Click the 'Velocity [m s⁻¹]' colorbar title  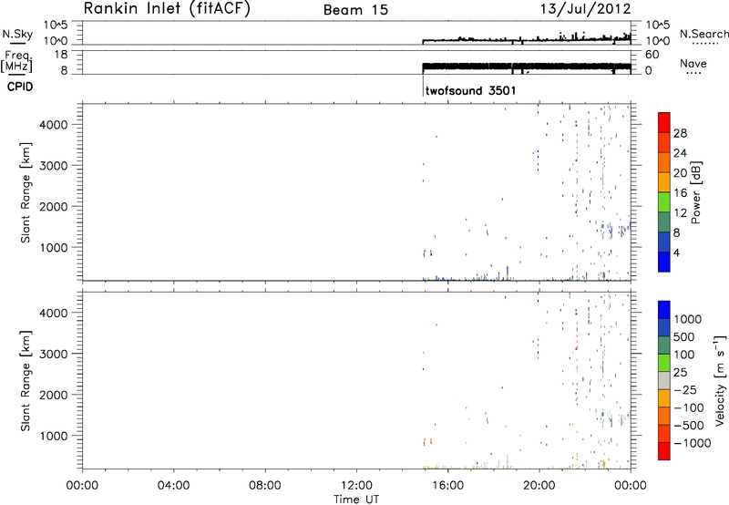(x=720, y=381)
